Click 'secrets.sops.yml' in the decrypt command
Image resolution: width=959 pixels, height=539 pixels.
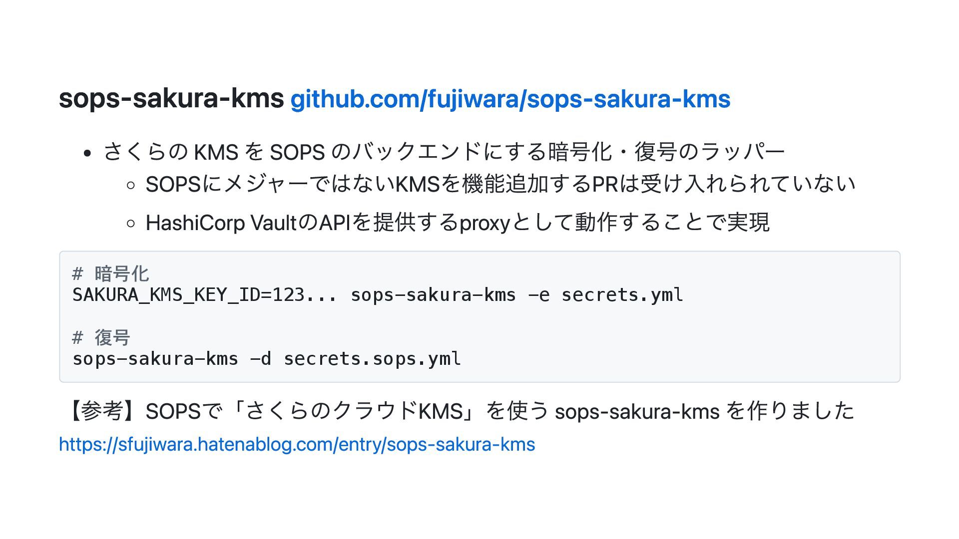[x=372, y=359]
